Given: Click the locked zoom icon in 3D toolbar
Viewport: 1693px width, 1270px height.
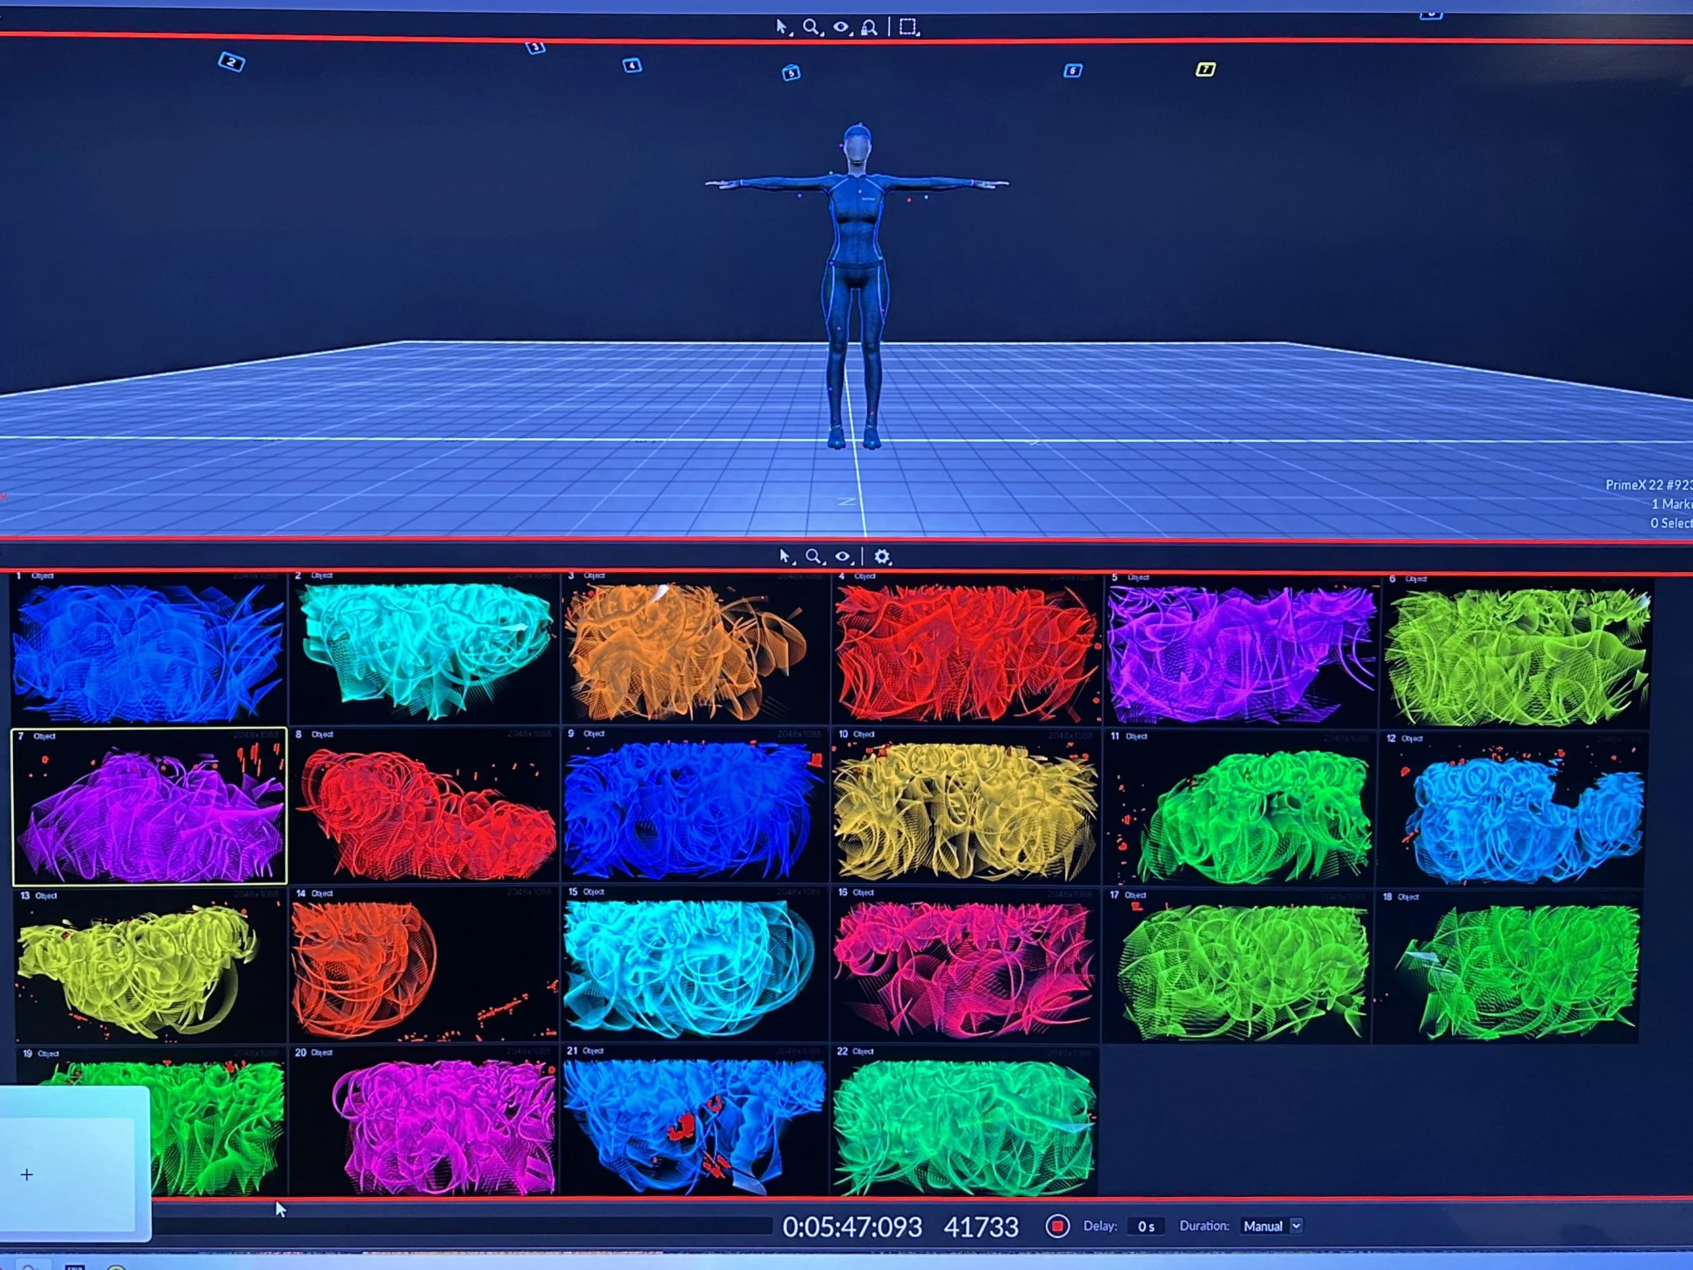Looking at the screenshot, I should pos(869,28).
